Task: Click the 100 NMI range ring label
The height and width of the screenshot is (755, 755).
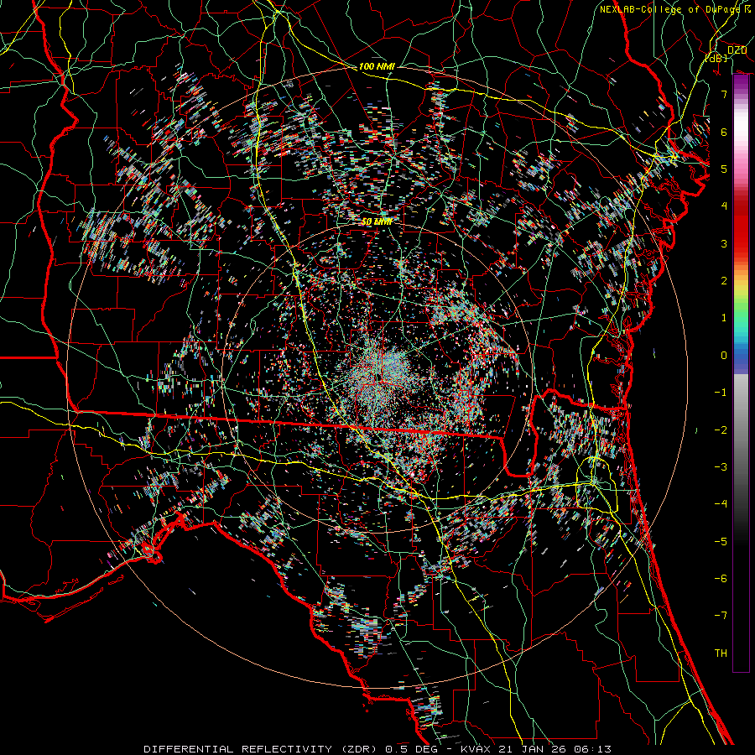Action: pyautogui.click(x=377, y=66)
